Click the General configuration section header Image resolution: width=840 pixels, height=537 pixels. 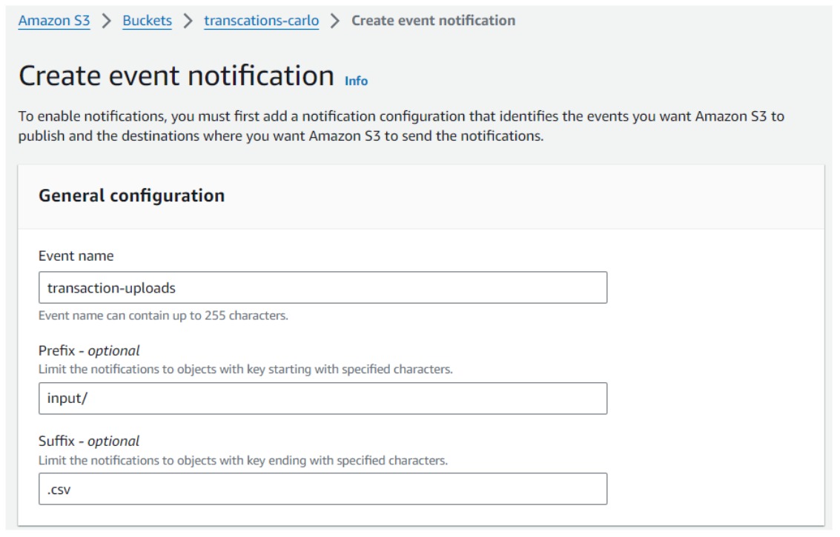click(x=131, y=196)
